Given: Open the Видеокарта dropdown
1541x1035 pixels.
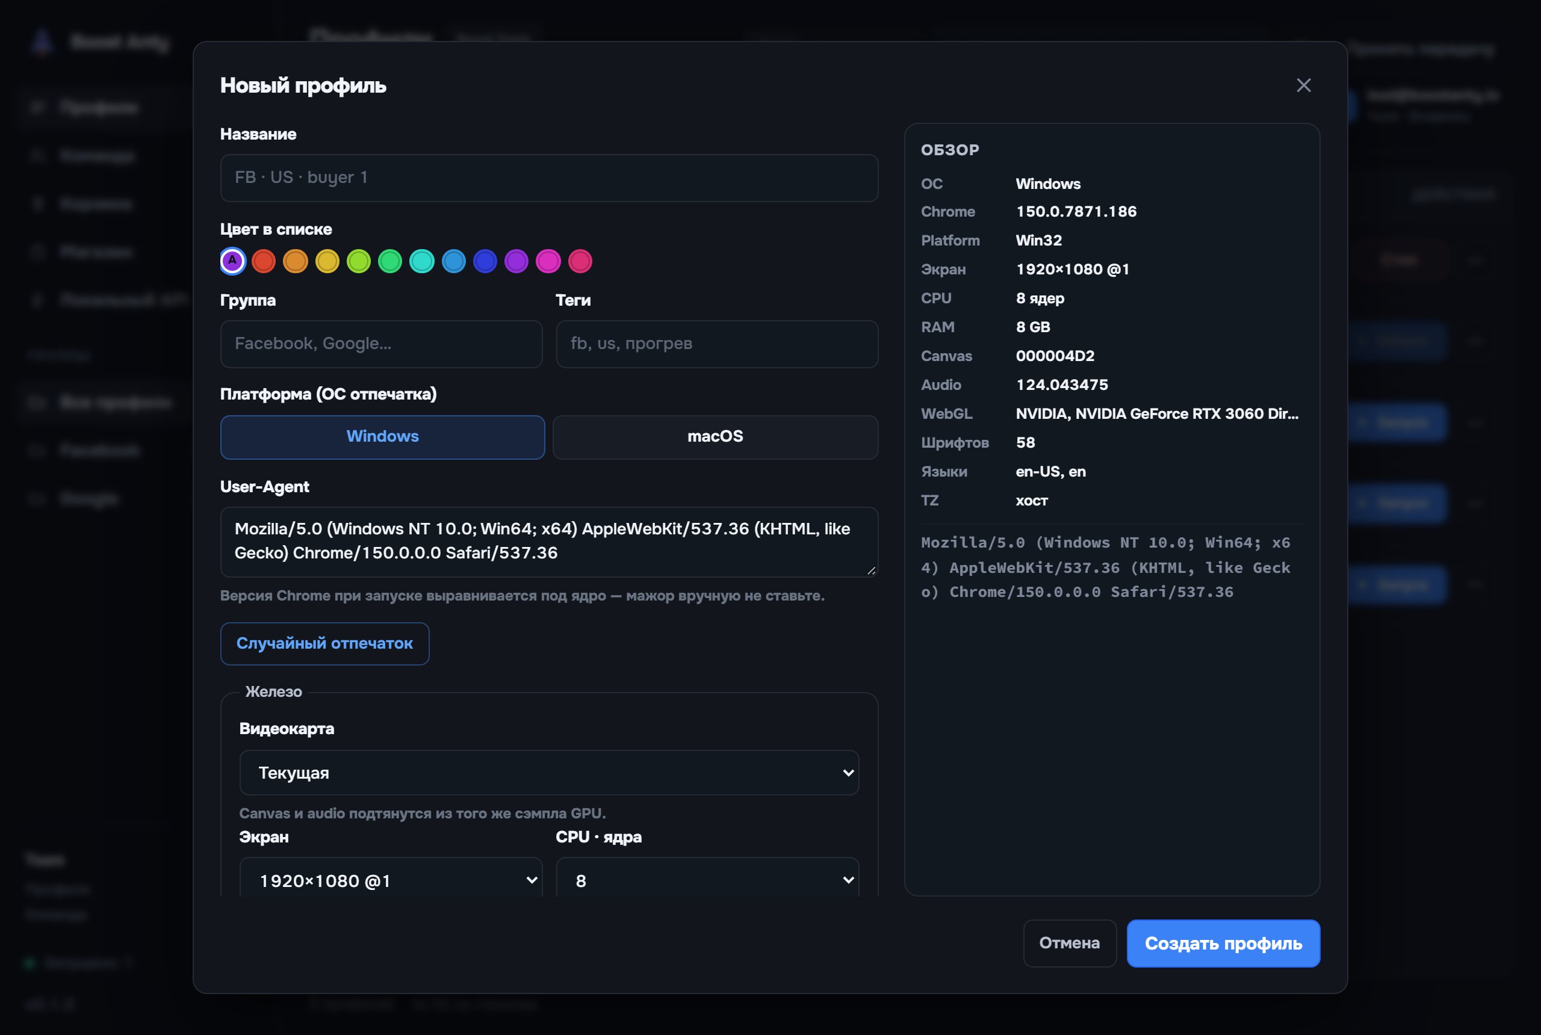Looking at the screenshot, I should pos(548,772).
